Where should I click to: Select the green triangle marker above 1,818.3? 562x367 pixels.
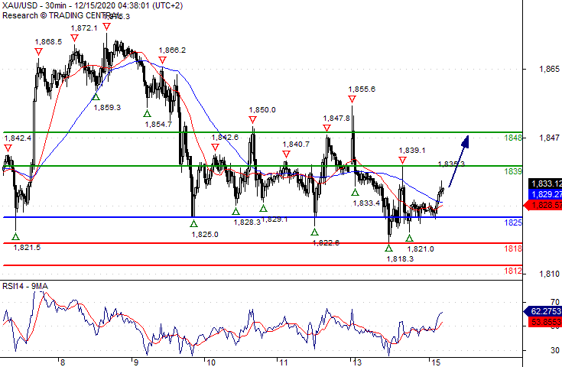389,248
